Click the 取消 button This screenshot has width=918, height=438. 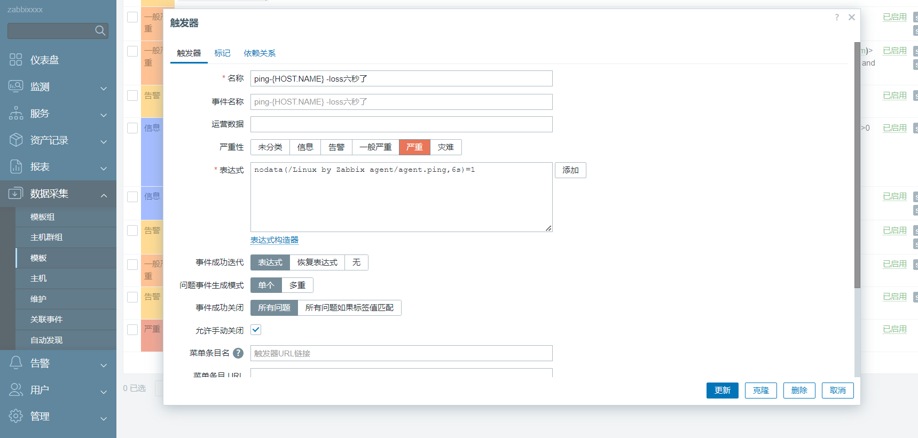[838, 391]
